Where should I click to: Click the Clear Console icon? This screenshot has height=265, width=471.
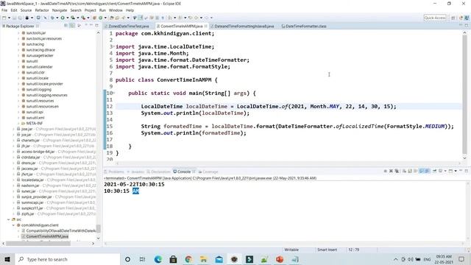(x=404, y=171)
